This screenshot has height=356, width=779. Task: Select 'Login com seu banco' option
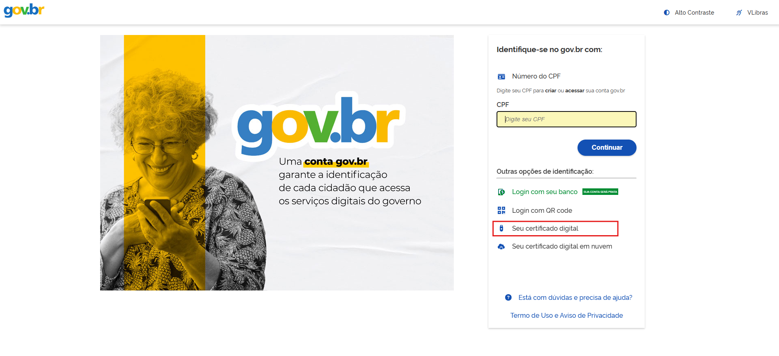[545, 192]
